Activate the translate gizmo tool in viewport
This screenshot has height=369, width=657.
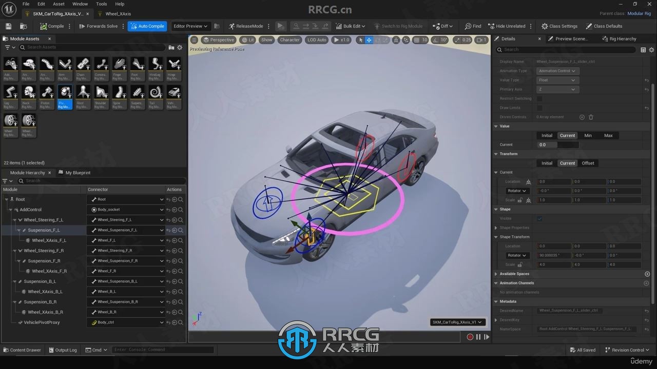click(369, 40)
